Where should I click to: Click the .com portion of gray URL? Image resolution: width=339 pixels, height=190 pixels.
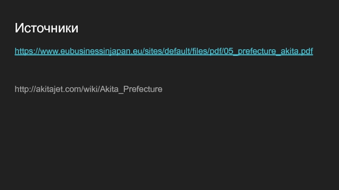[74, 89]
